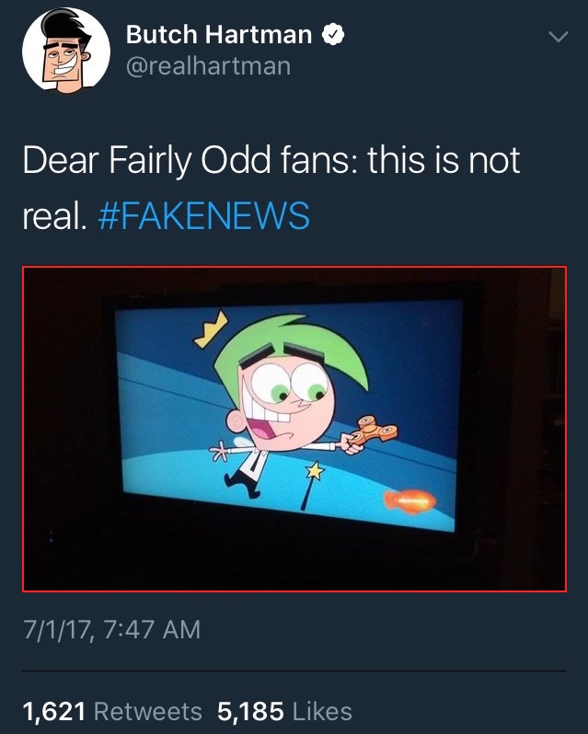Screen dimensions: 588x734
Task: Click Cosmo's waving left hand
Action: click(x=218, y=452)
